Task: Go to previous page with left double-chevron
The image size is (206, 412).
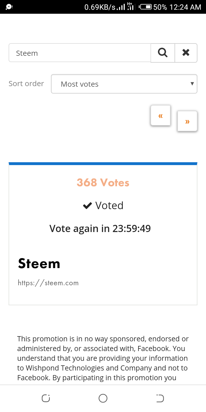Action: pyautogui.click(x=161, y=116)
